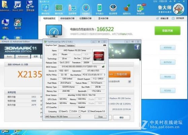Toggle the PhysX checkbox
Screen dimensions: 188x135
(79, 111)
